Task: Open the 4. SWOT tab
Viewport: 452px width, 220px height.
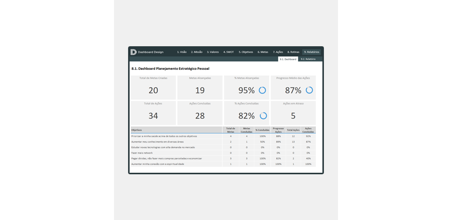Action: [229, 52]
